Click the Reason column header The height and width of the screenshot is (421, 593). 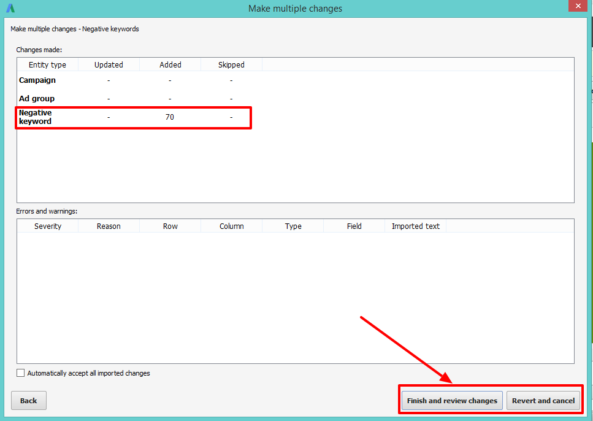coord(109,226)
